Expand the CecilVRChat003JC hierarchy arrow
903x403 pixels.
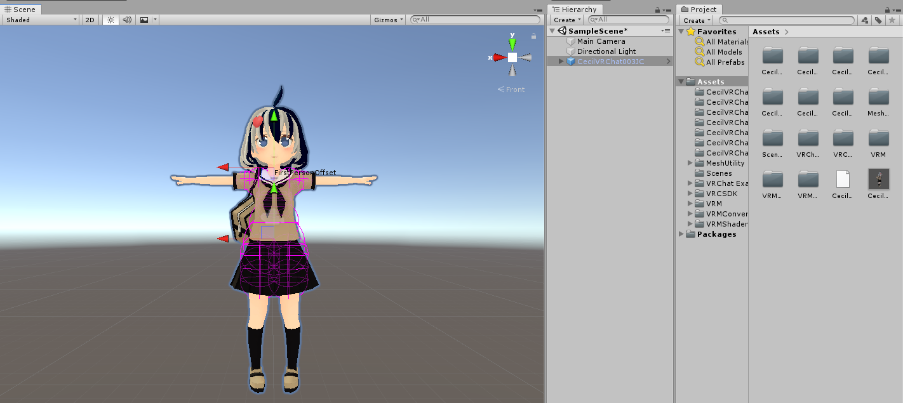(x=561, y=62)
